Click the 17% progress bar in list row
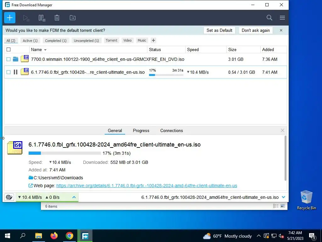Image resolution: width=322 pixels, height=242 pixels. 166,75
